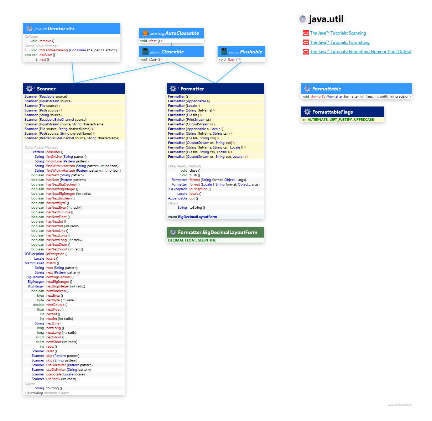Image resolution: width=432 pixels, height=421 pixels.
Task: Click Oracle icon beside Formatting tutorial link
Action: pos(306,42)
